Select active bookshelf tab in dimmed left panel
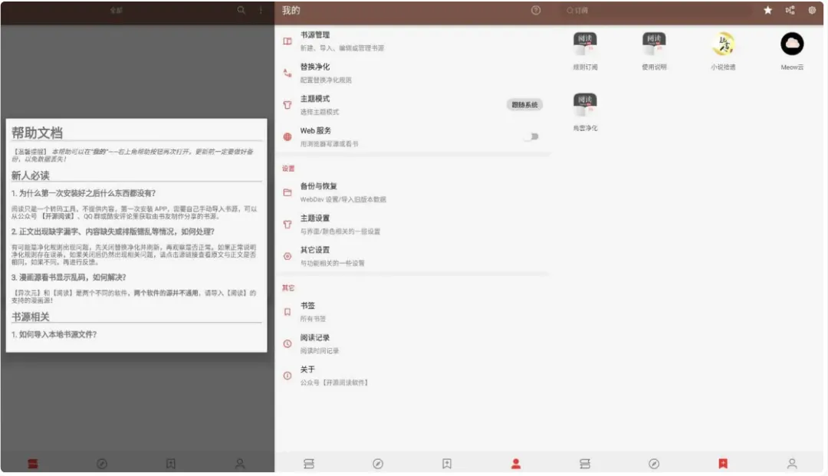This screenshot has height=476, width=828. [33, 464]
